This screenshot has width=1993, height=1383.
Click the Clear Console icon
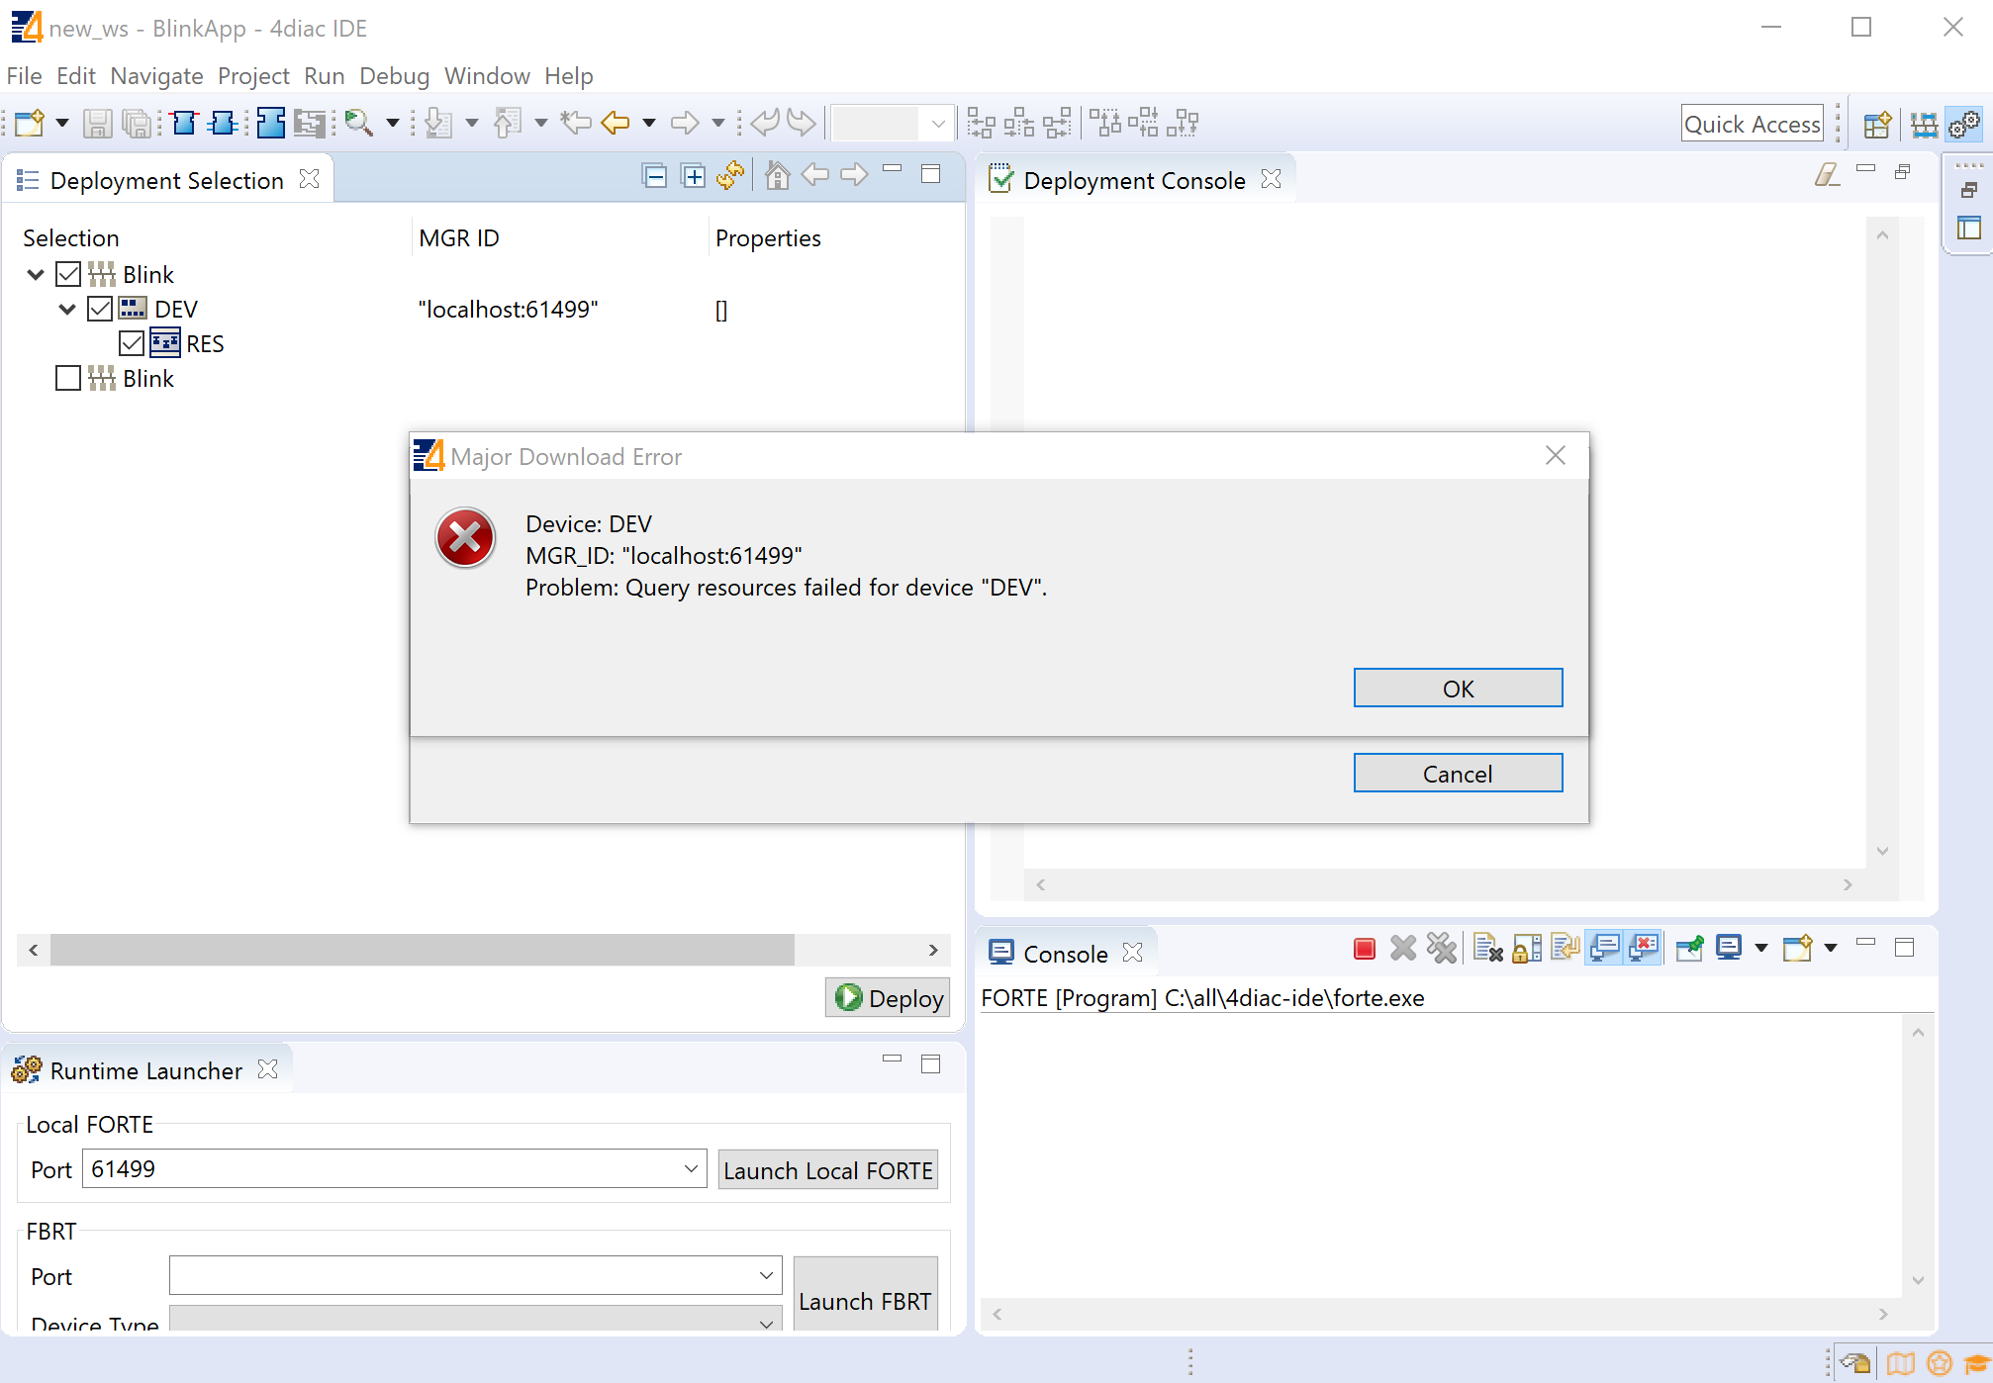1487,949
